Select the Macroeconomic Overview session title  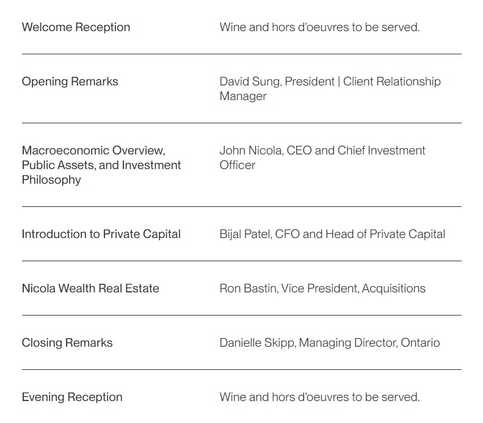coord(101,165)
